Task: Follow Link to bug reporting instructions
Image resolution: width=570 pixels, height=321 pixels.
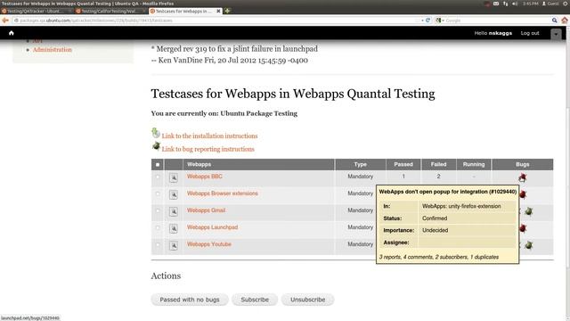Action: 208,149
